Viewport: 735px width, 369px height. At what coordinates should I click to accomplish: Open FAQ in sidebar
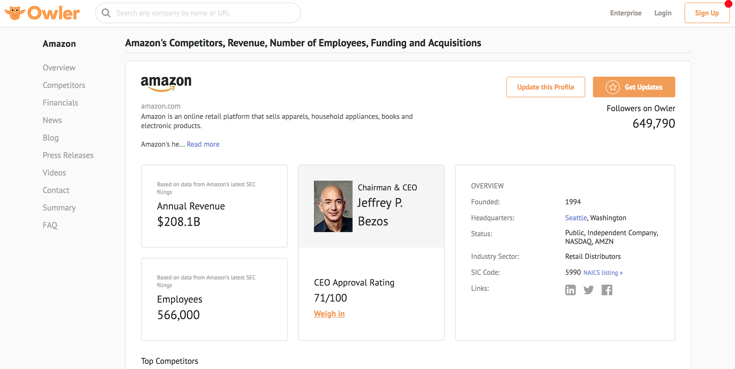coord(50,225)
